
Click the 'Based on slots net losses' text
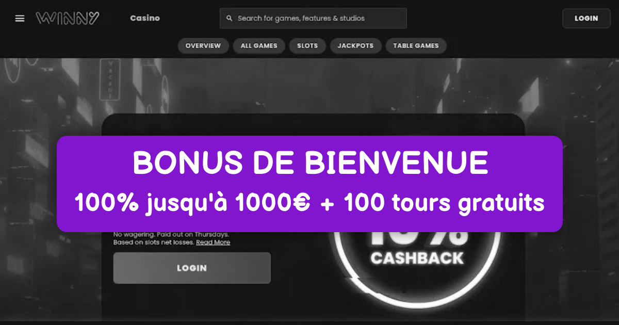[x=154, y=242]
